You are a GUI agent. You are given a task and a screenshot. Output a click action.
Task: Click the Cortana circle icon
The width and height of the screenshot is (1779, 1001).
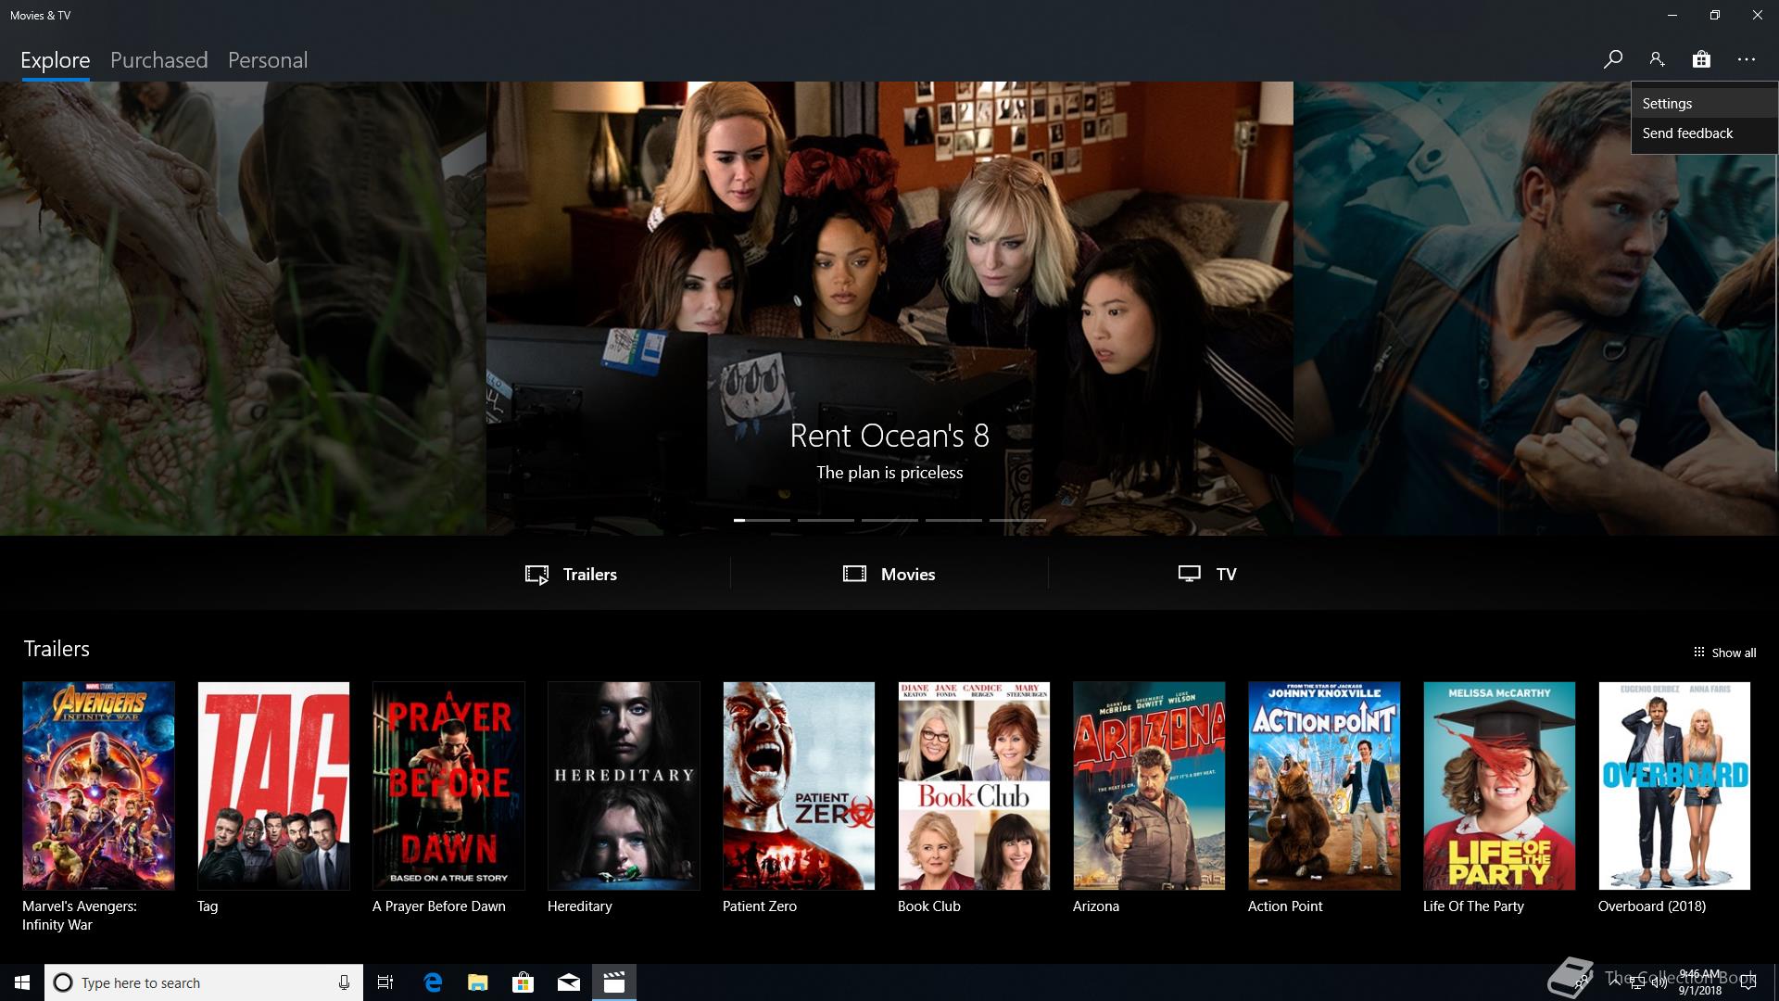[63, 982]
